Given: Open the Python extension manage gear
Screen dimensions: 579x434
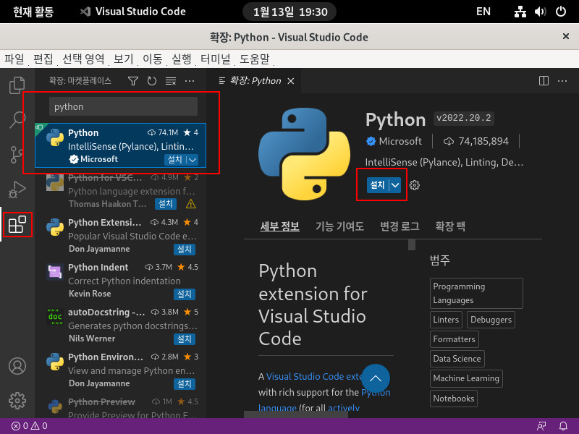Looking at the screenshot, I should click(x=414, y=185).
